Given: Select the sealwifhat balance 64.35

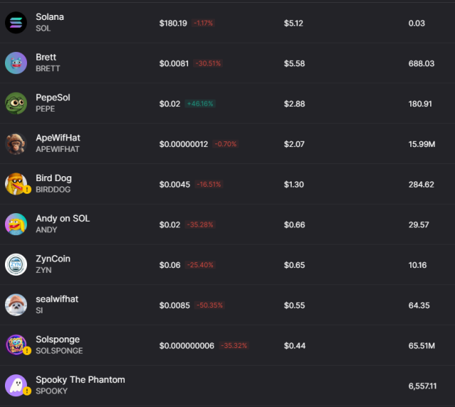Looking at the screenshot, I should coord(419,305).
